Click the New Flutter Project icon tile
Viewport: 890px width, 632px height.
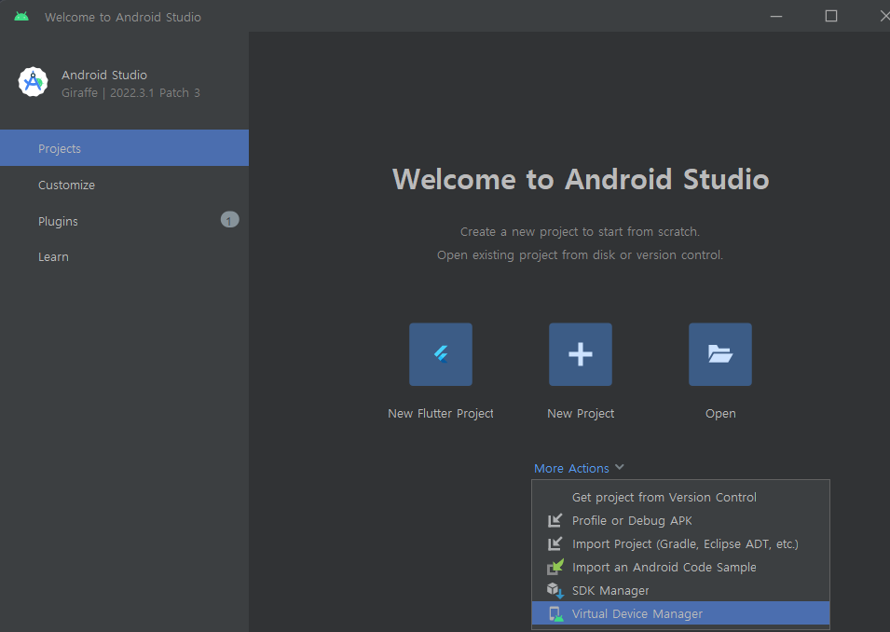[x=441, y=354]
